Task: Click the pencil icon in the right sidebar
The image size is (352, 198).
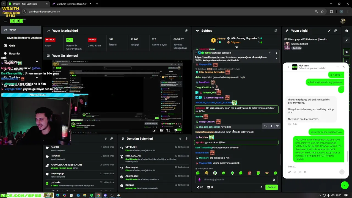Action: tap(347, 40)
